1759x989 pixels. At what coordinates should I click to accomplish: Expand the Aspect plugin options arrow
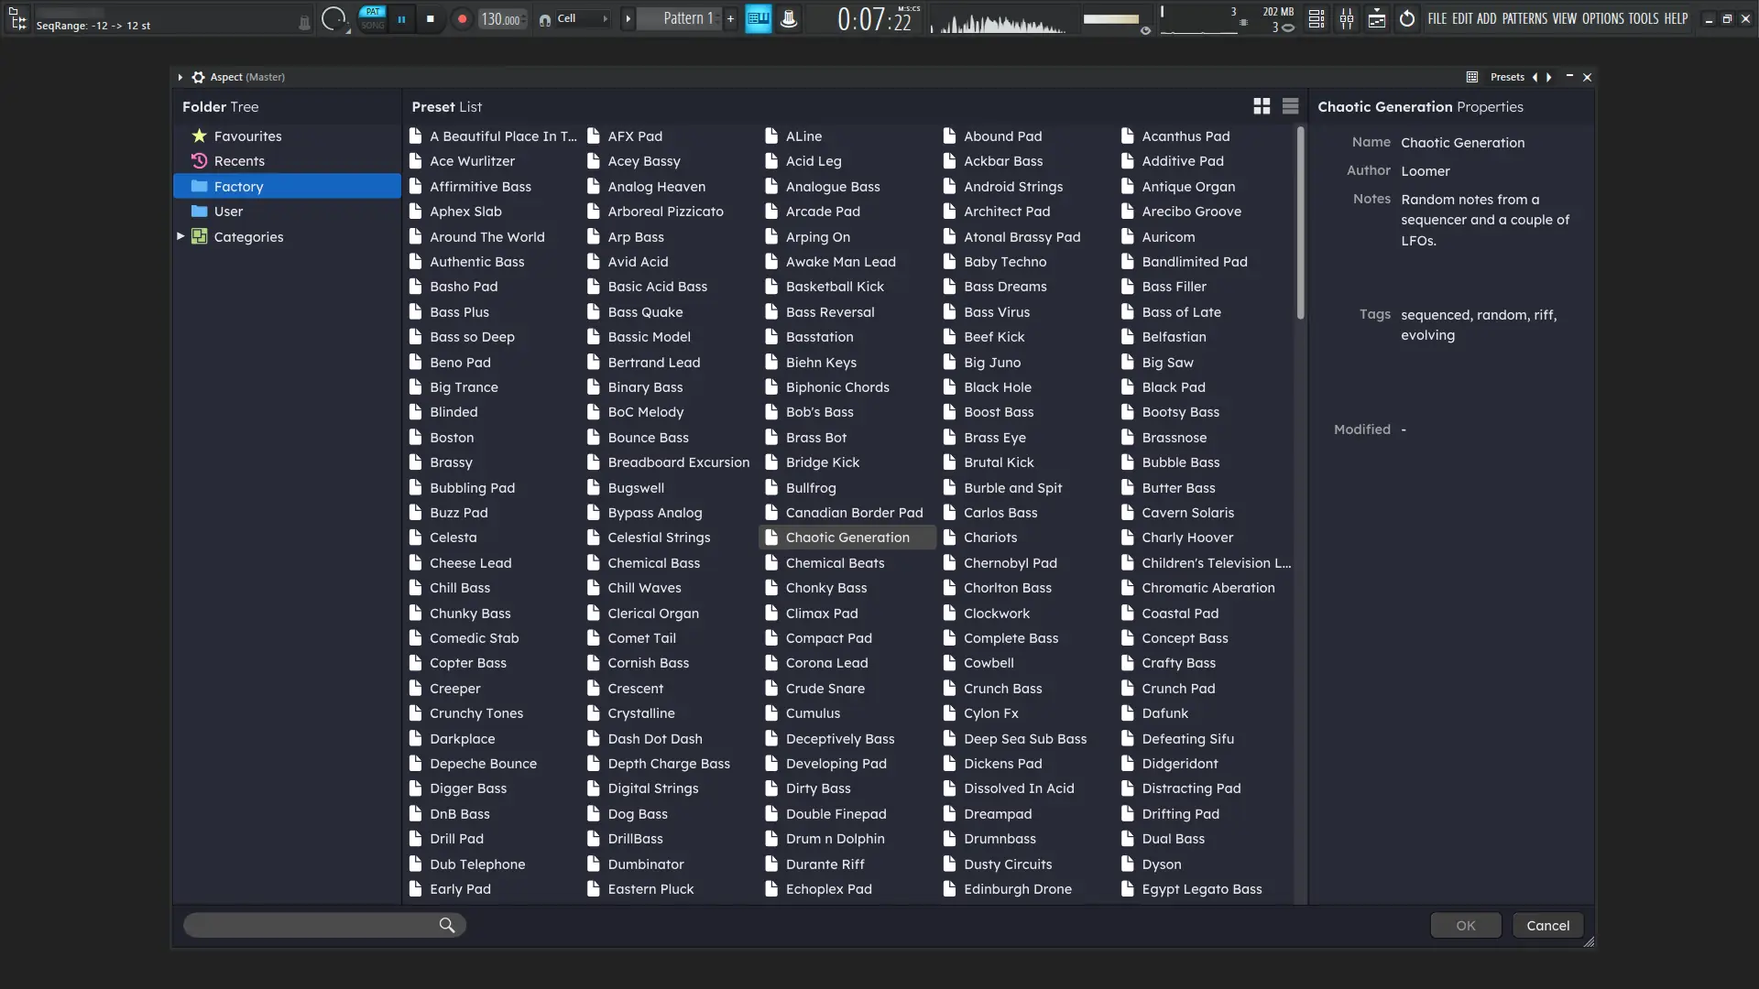point(180,77)
